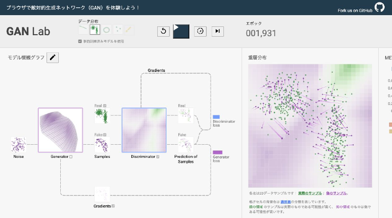Viewport: 392px width, 218px height.
Task: Click the play training button
Action: coord(181,31)
